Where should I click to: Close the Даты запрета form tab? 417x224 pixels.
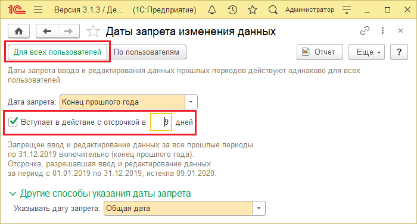point(400,31)
